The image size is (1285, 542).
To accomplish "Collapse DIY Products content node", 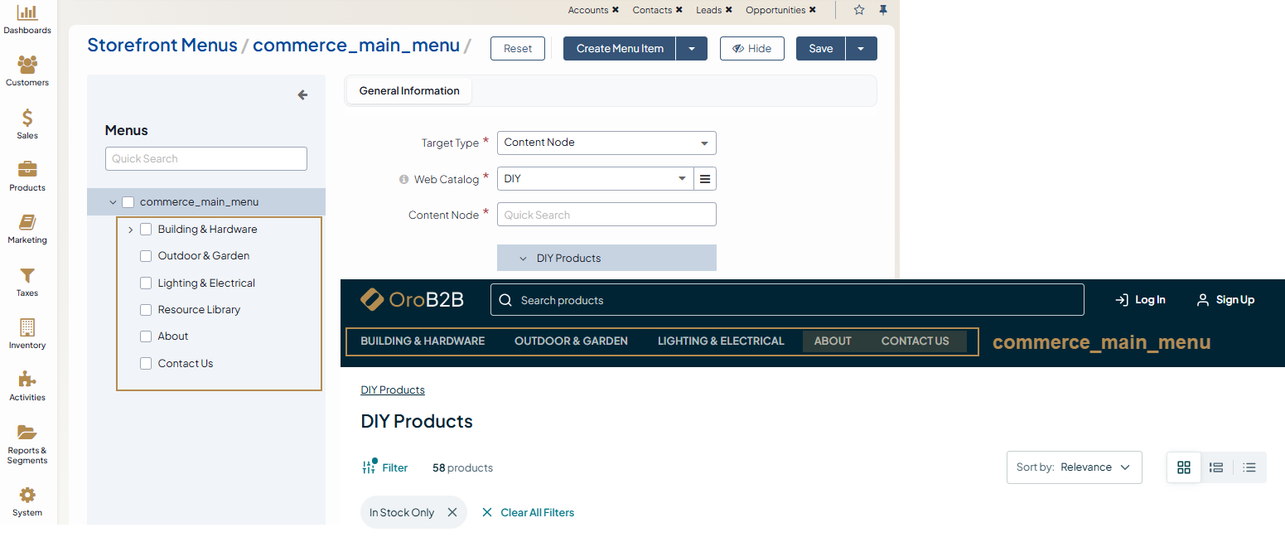I will [x=523, y=259].
